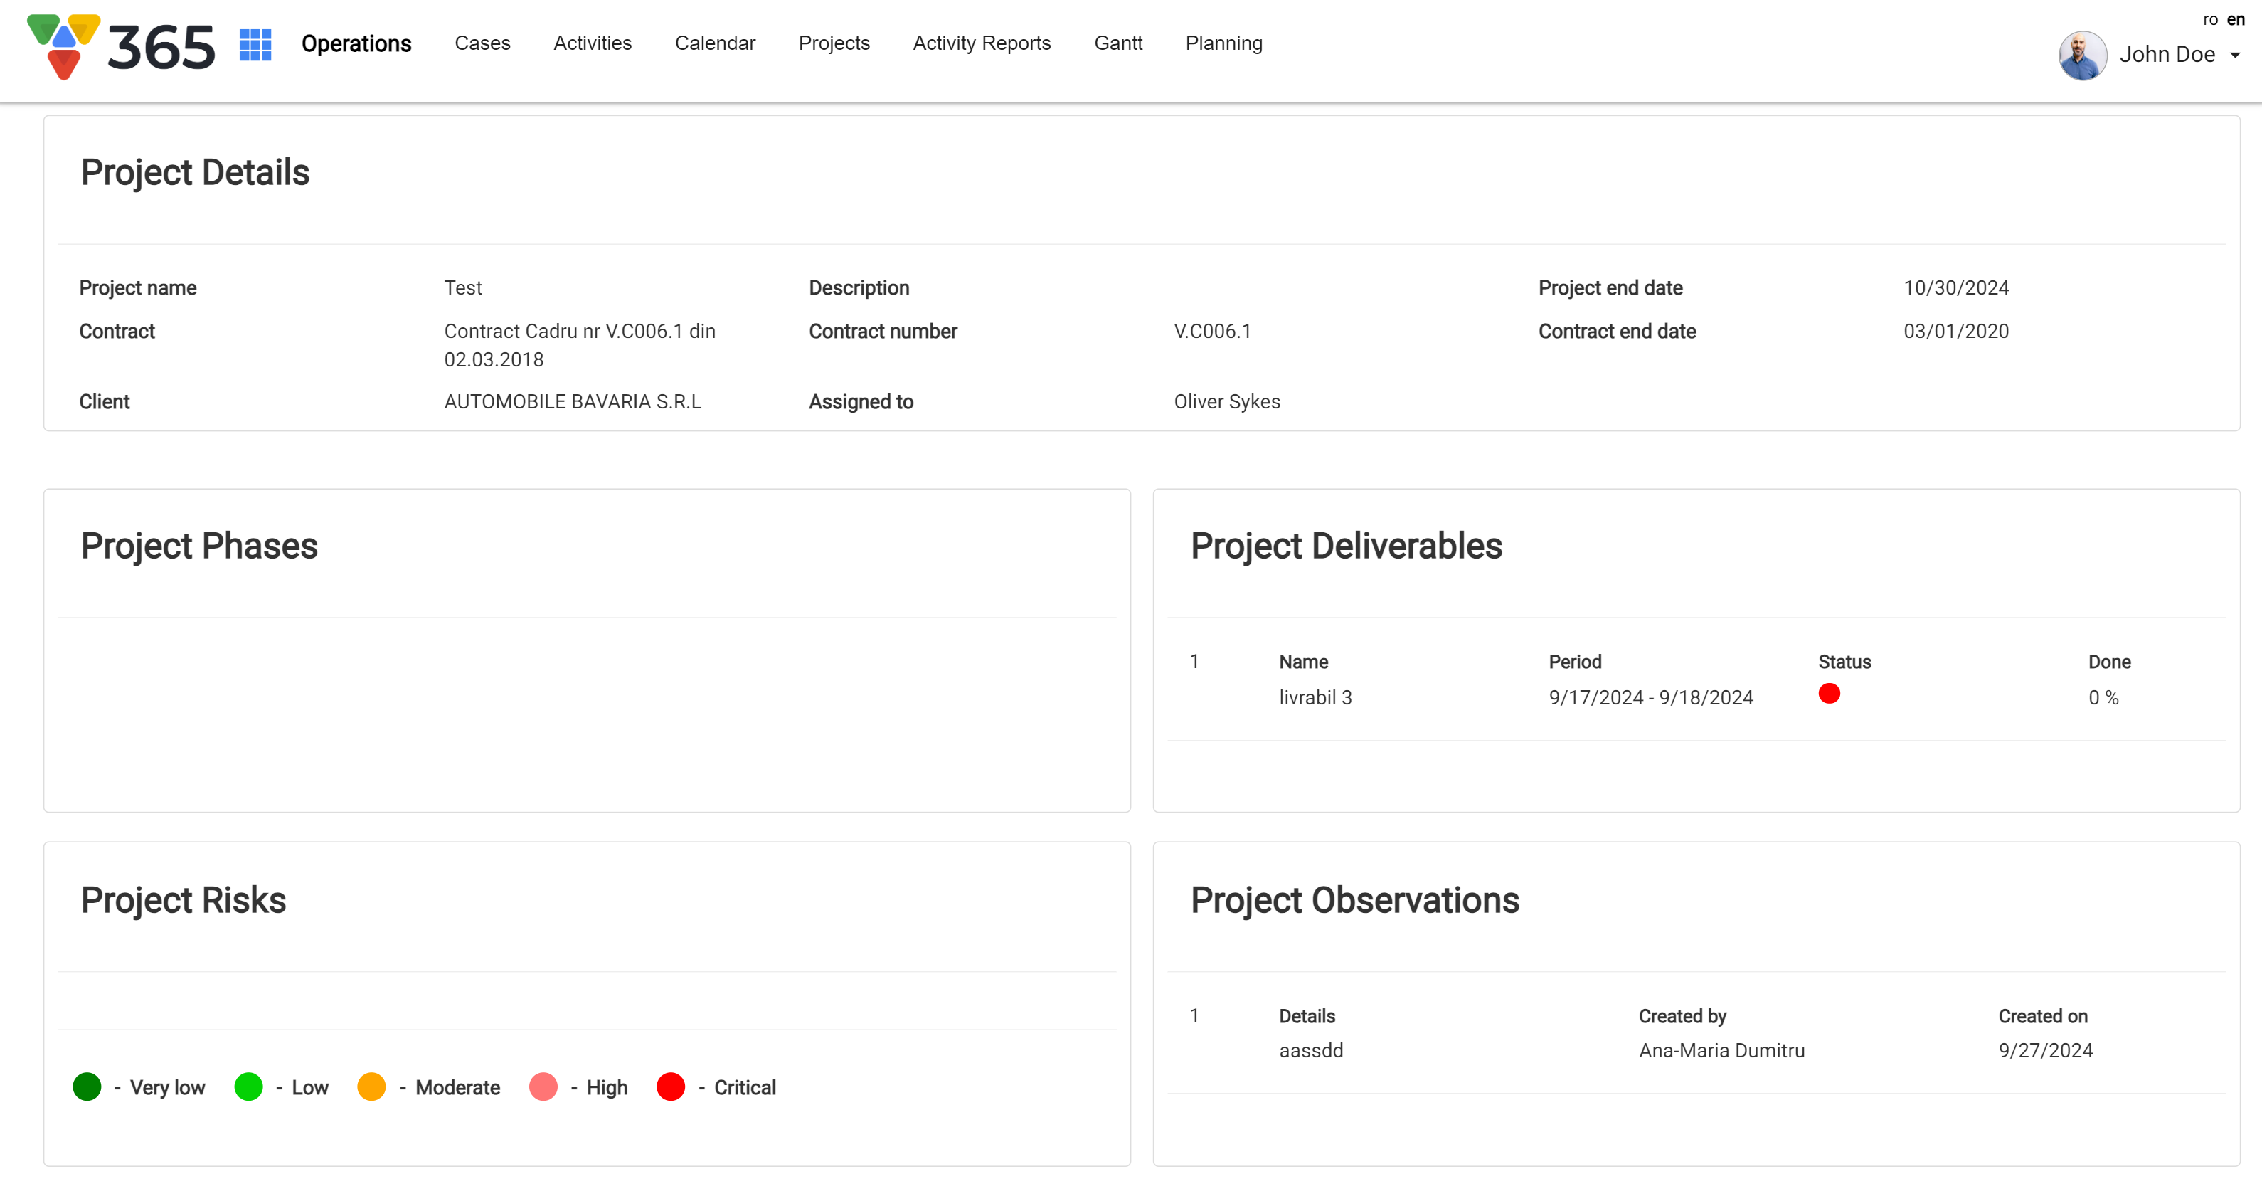Image resolution: width=2262 pixels, height=1184 pixels.
Task: Expand the John Doe user dropdown arrow
Action: point(2236,55)
